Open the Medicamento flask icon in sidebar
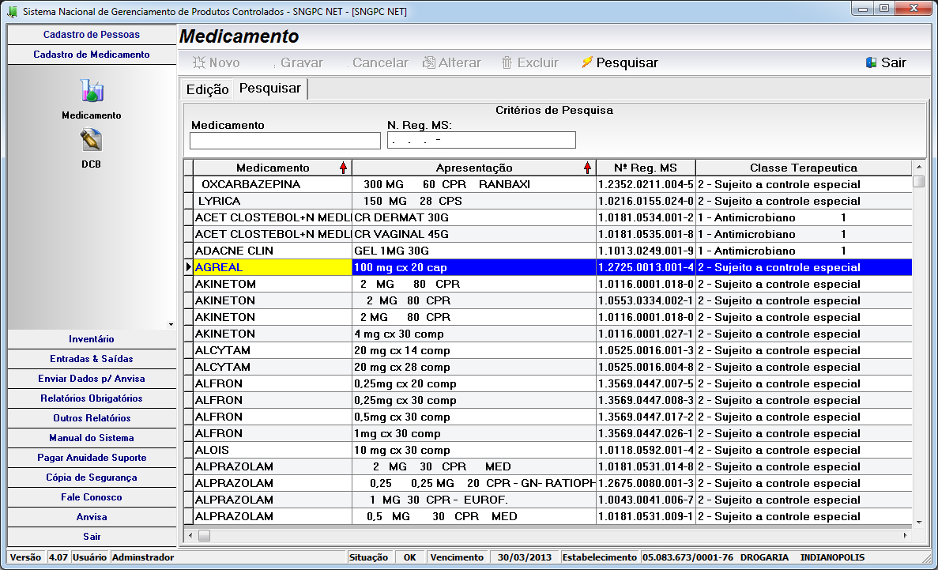The height and width of the screenshot is (570, 938). coord(92,90)
